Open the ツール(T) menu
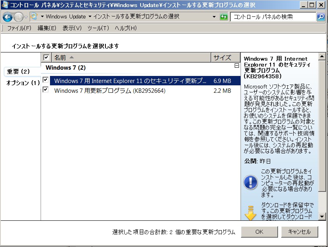The height and width of the screenshot is (247, 328). 98,28
